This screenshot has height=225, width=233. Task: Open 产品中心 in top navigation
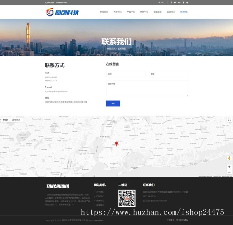click(131, 12)
